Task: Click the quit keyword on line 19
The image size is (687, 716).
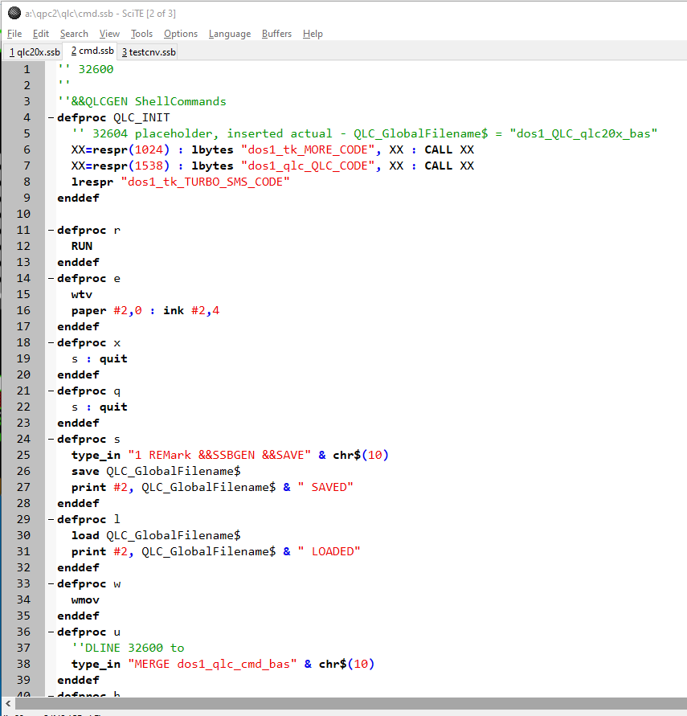Action: point(113,359)
